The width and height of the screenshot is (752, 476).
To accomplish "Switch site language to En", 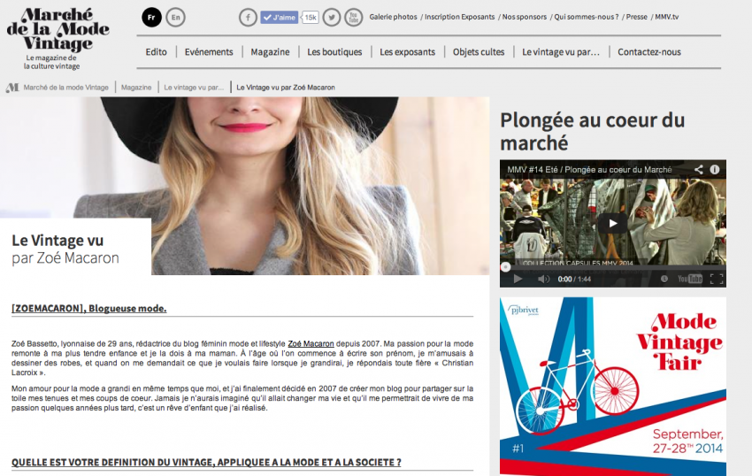I will pos(175,18).
